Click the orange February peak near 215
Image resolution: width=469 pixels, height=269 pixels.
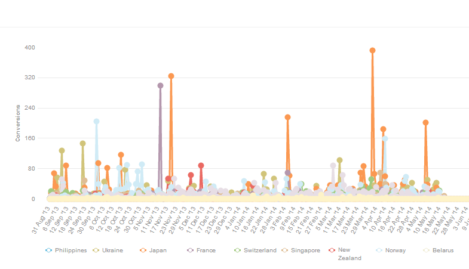pos(287,117)
